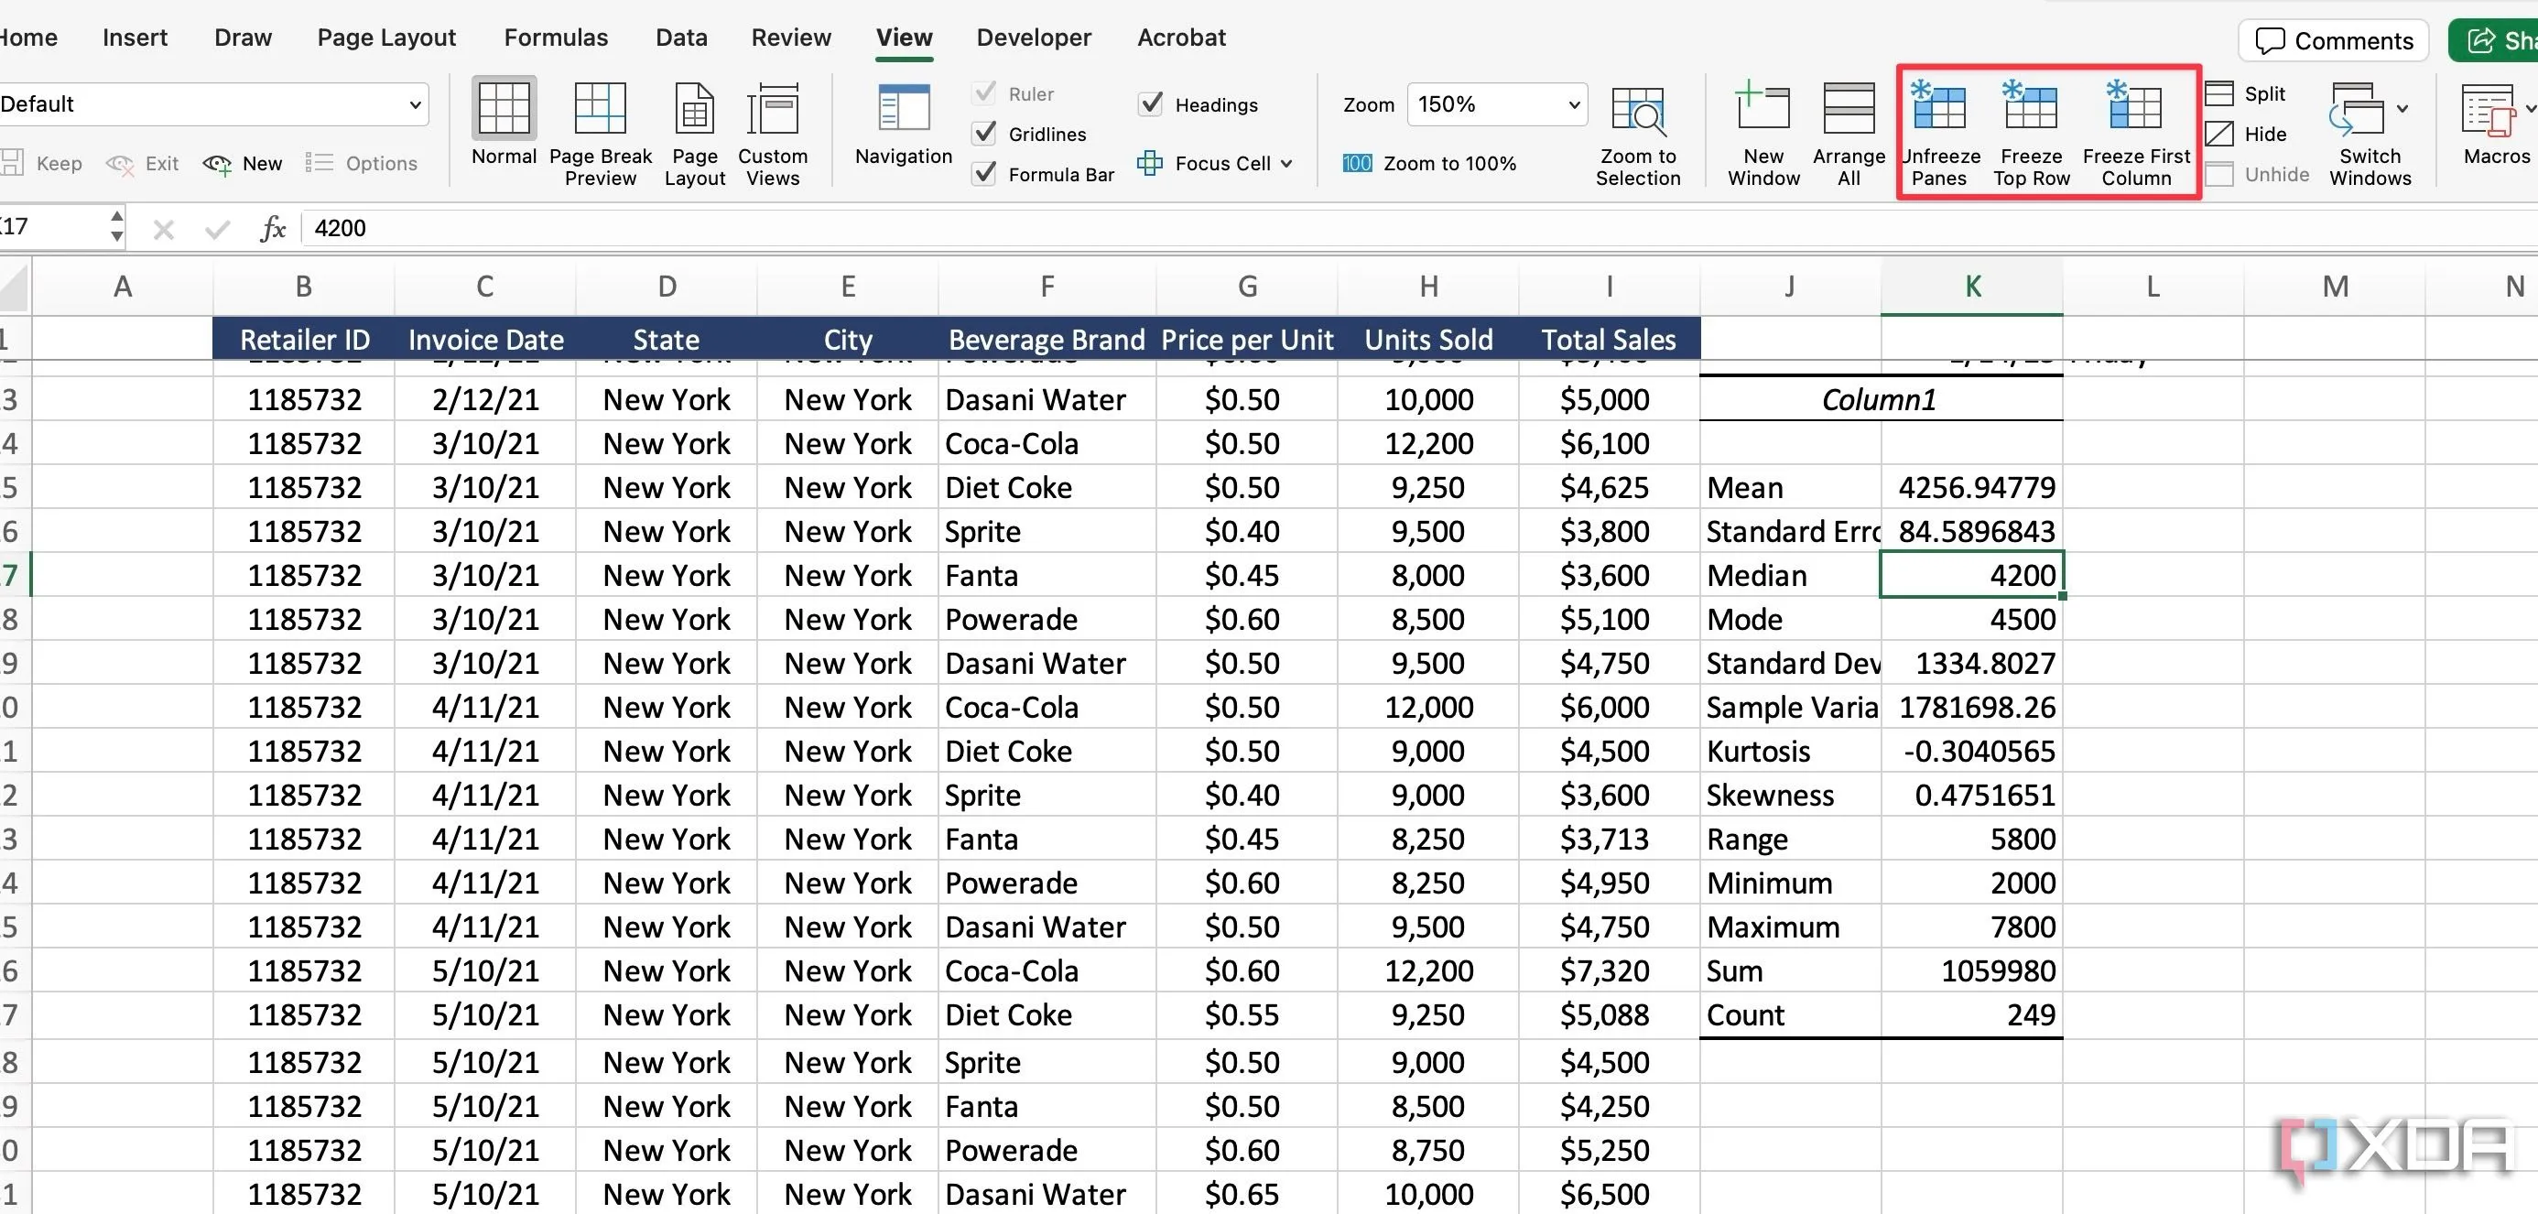Screen dimensions: 2538x1214
Task: Click the Unfreeze Panes icon
Action: tap(1938, 108)
